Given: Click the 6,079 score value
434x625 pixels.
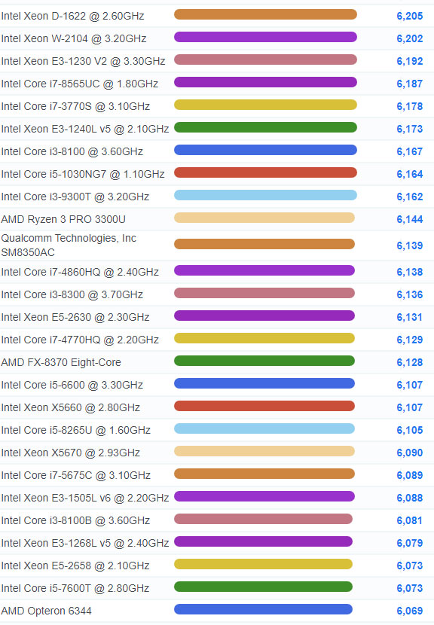Looking at the screenshot, I should coord(410,543).
